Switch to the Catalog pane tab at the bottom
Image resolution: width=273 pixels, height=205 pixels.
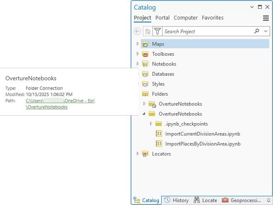[x=146, y=200]
